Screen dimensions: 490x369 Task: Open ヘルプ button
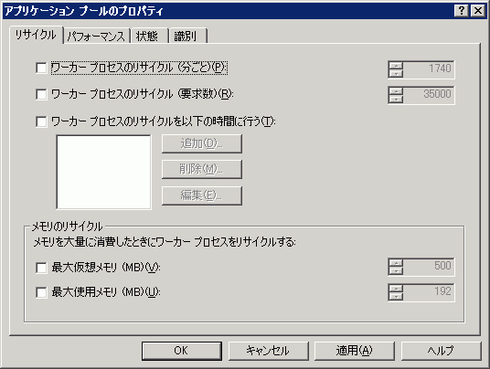pos(441,351)
